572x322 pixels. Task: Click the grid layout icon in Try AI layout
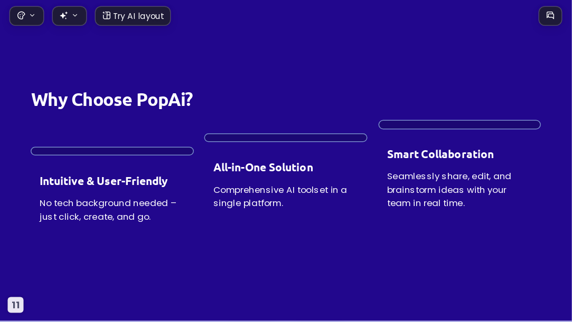point(106,15)
